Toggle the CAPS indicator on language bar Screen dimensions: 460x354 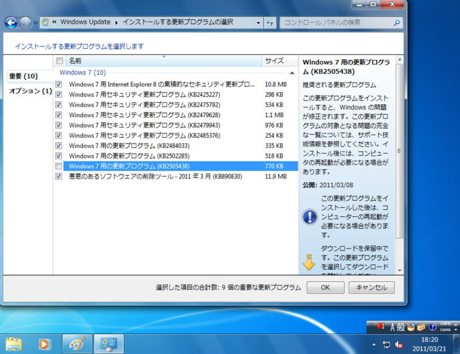click(x=445, y=324)
